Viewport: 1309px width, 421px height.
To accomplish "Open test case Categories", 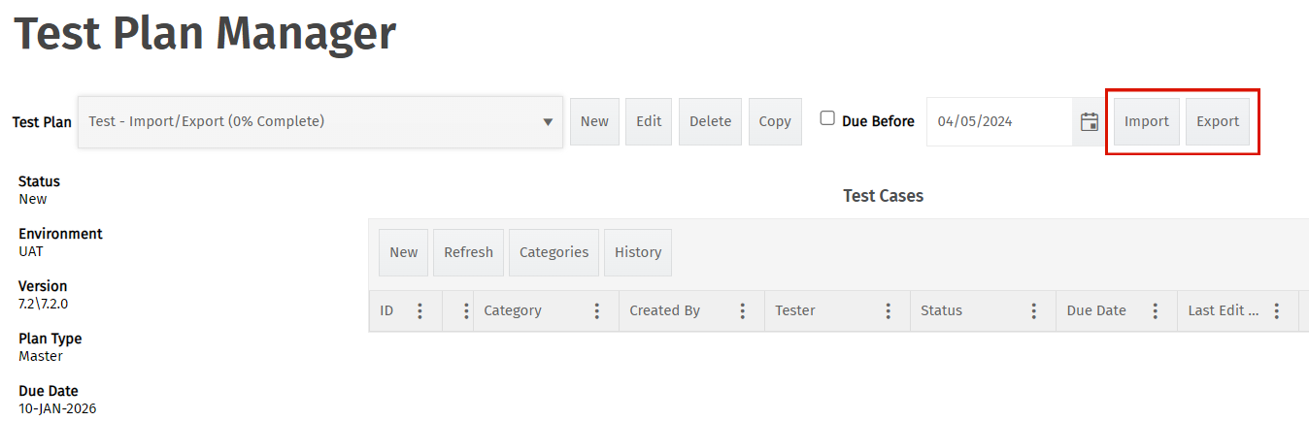I will click(x=554, y=252).
